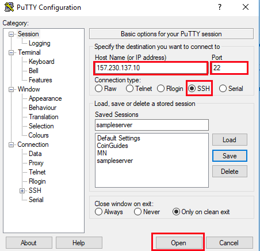The height and width of the screenshot is (251, 260).
Task: Pick CoinGuides from the saved sessions list
Action: tap(113, 146)
